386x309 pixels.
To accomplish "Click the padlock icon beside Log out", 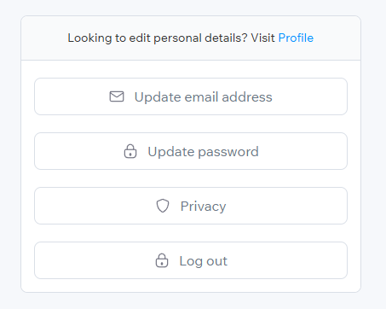I will pyautogui.click(x=162, y=260).
